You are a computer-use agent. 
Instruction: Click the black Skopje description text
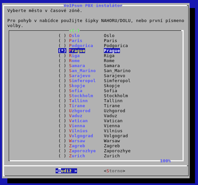pyautogui.click(x=112, y=86)
